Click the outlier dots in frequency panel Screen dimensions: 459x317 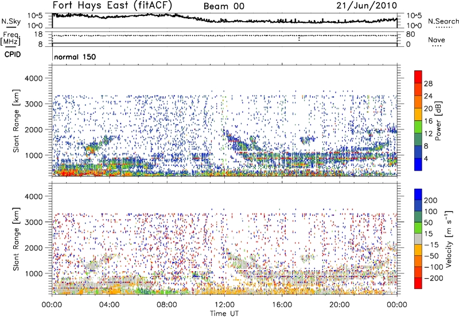coord(299,38)
